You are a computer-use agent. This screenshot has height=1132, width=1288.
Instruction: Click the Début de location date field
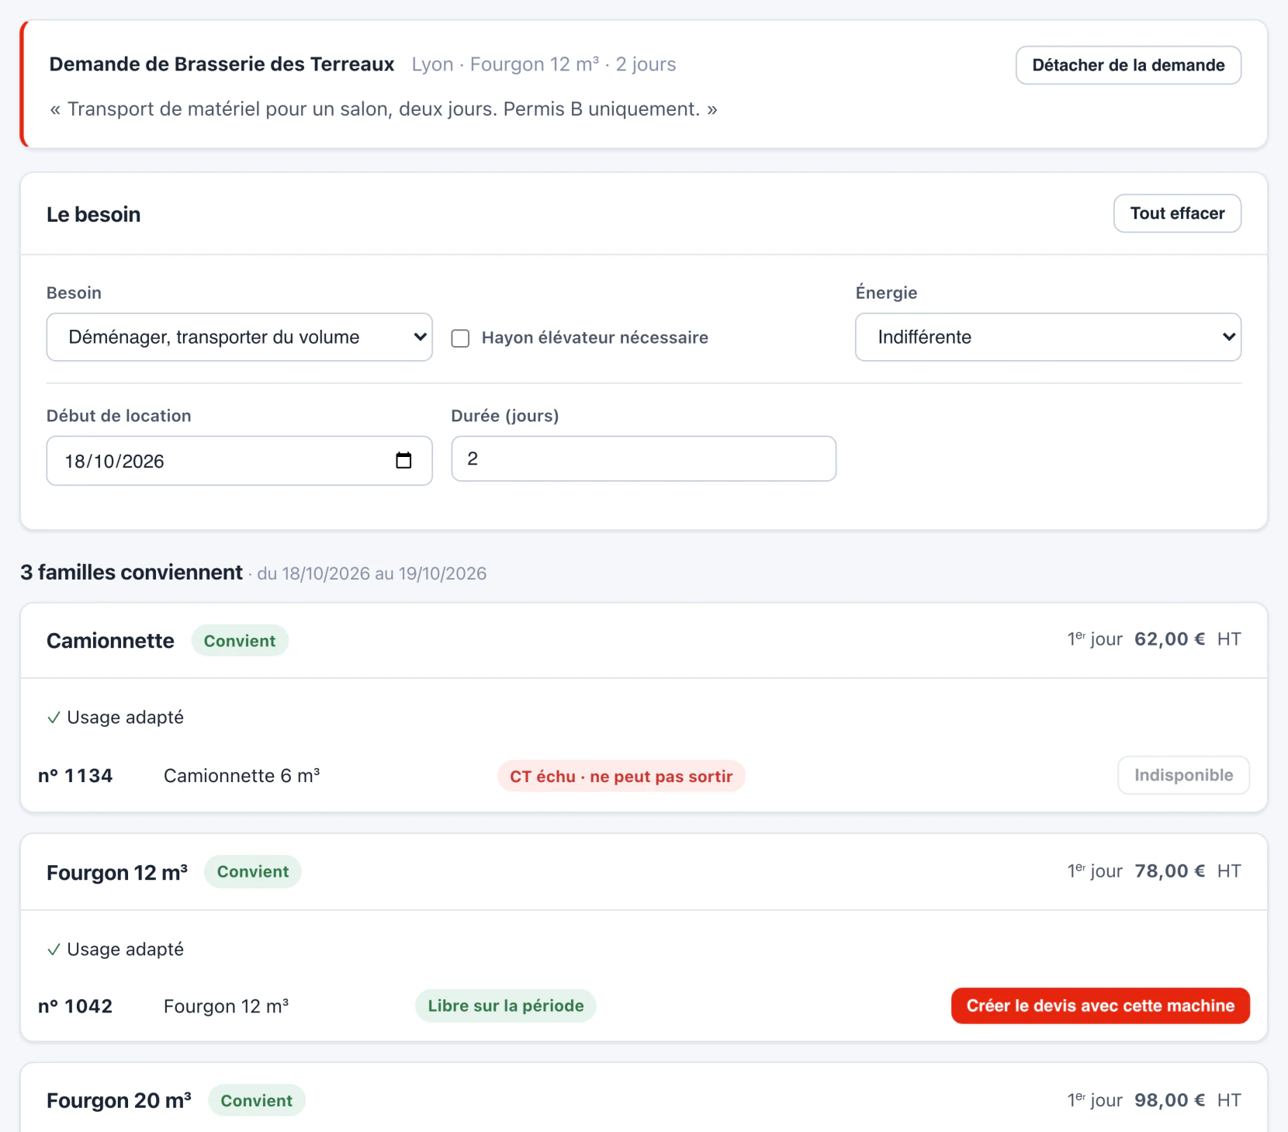click(x=240, y=461)
